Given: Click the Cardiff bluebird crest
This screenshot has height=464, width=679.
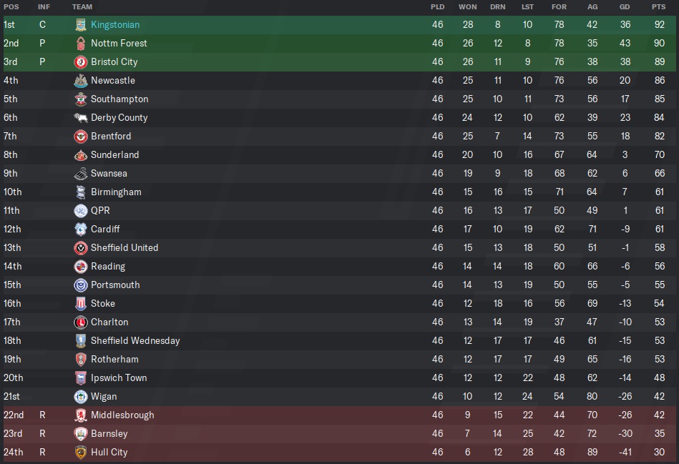Looking at the screenshot, I should 81,229.
